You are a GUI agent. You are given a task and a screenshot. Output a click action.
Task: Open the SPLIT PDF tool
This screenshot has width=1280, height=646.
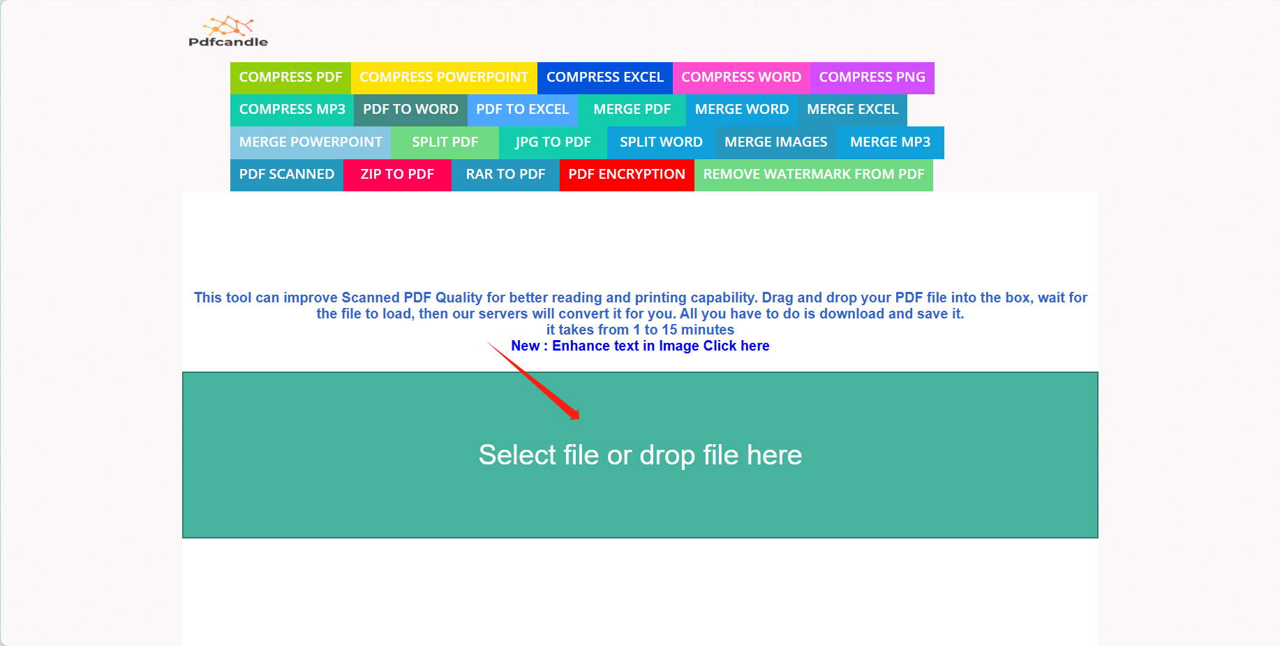pos(445,142)
